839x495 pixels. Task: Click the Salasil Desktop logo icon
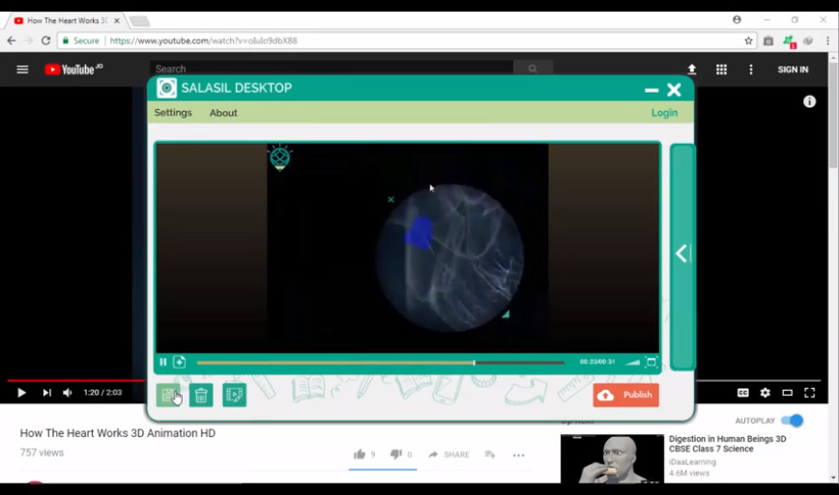click(166, 88)
